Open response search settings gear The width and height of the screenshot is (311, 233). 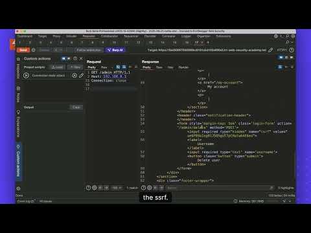[x=150, y=188]
